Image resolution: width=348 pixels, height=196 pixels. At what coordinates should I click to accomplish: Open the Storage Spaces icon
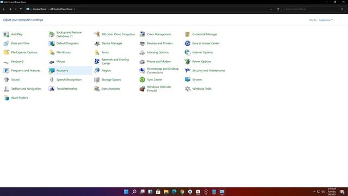coord(97,79)
